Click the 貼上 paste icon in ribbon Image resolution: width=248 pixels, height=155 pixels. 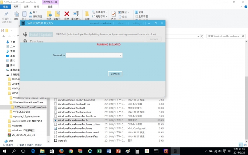[24, 14]
